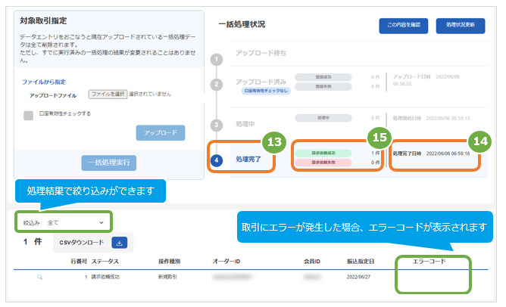This screenshot has width=506, height=307.
Task: Click the アップロードファイル field label
Action: pyautogui.click(x=53, y=96)
